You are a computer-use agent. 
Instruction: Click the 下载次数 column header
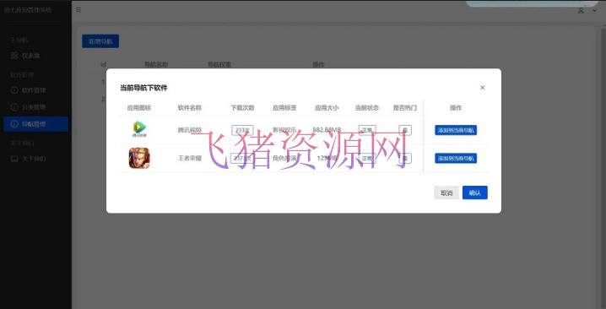click(243, 108)
